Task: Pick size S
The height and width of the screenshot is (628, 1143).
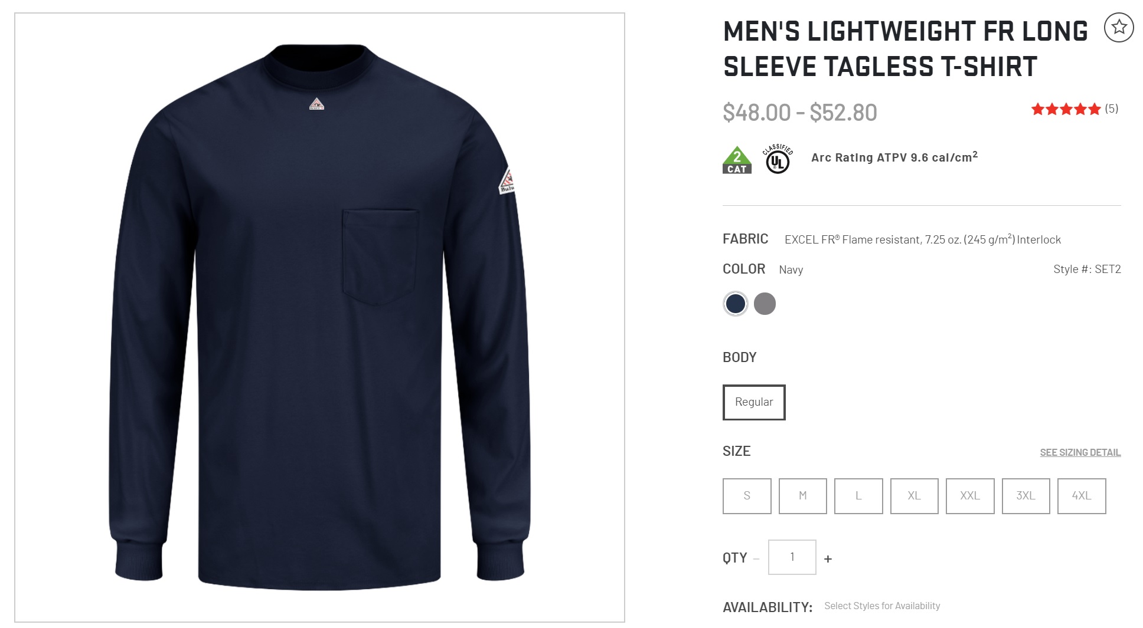Action: [747, 496]
